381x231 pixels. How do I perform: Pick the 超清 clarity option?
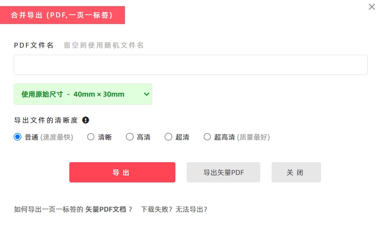click(168, 137)
